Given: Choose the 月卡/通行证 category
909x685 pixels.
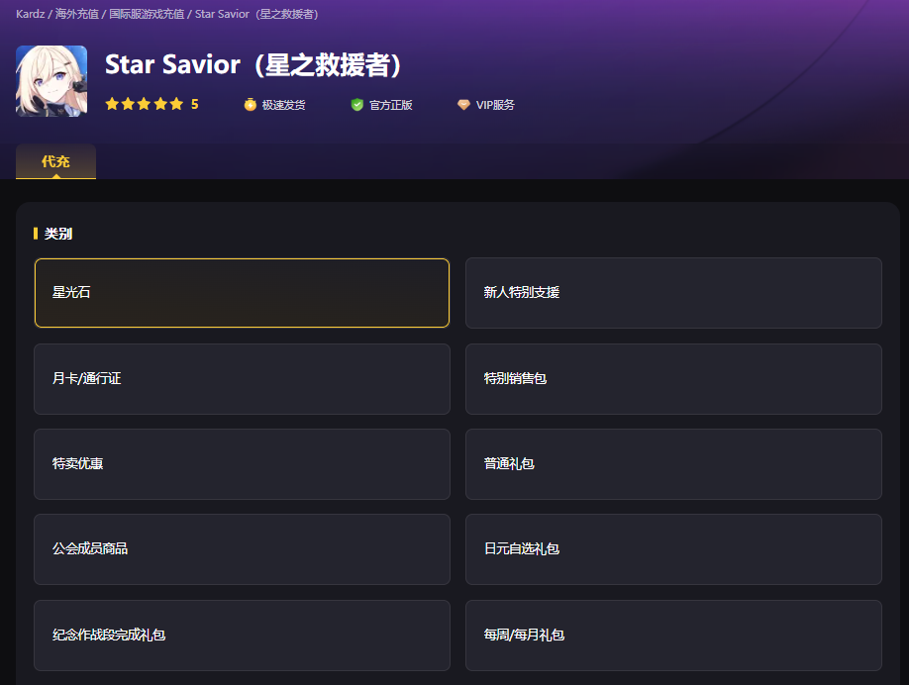Looking at the screenshot, I should (x=242, y=379).
